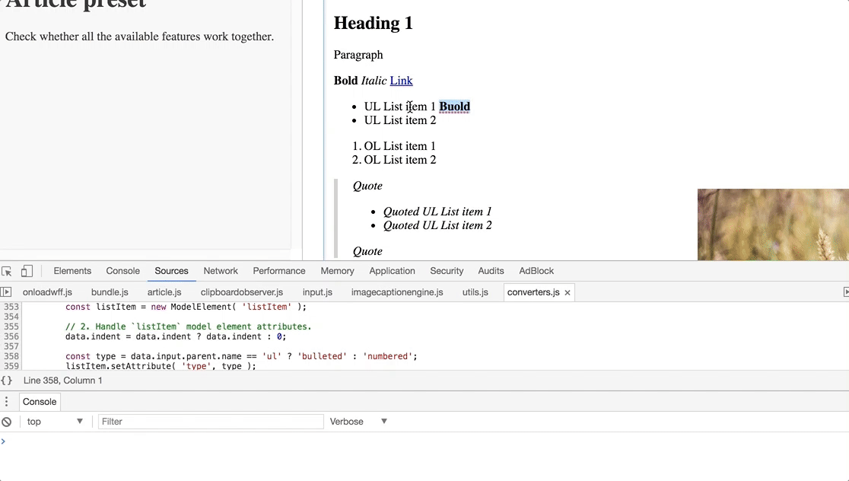
Task: Switch to onloadwff.js file tab
Action: click(x=47, y=292)
